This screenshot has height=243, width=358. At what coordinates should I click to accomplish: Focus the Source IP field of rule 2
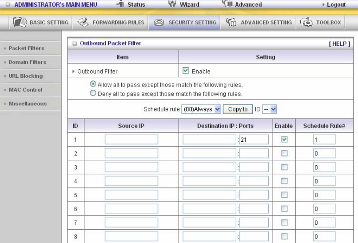click(131, 153)
